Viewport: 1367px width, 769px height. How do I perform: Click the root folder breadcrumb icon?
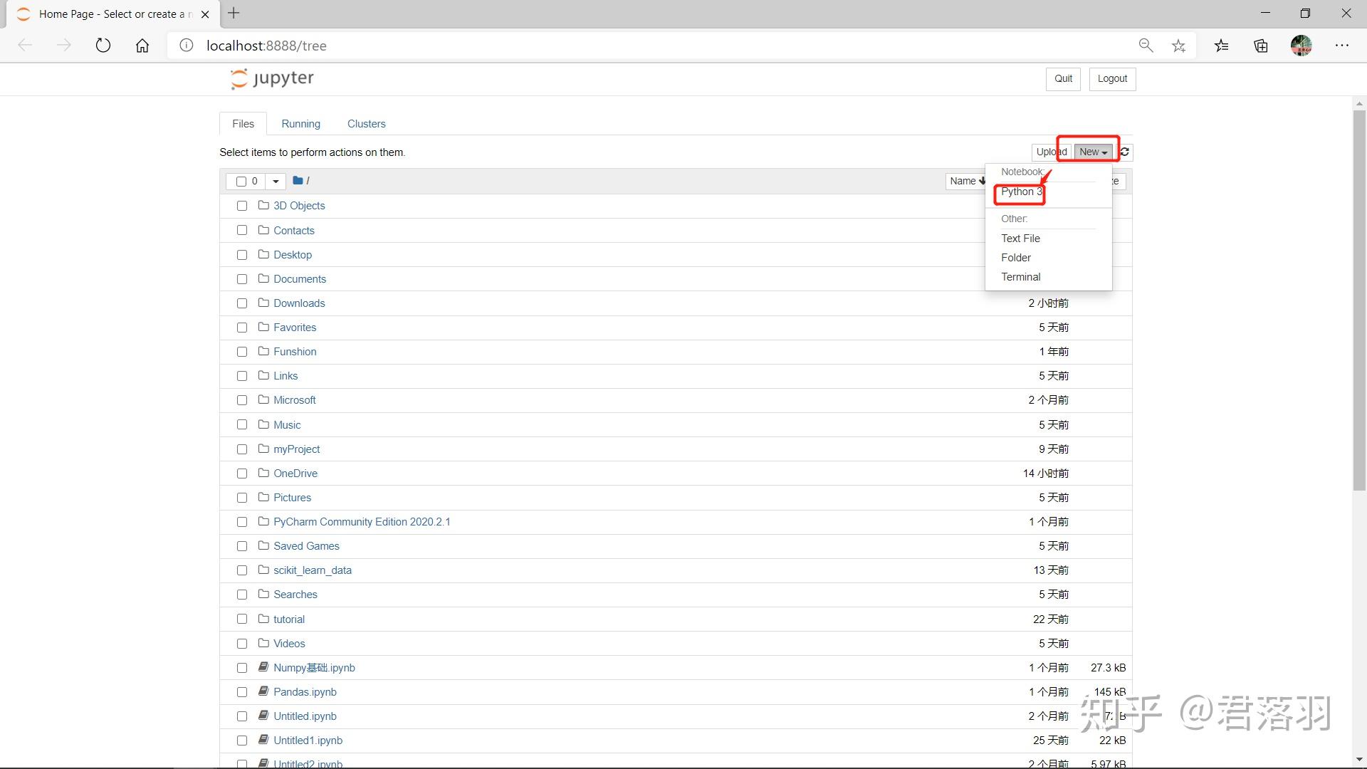298,181
